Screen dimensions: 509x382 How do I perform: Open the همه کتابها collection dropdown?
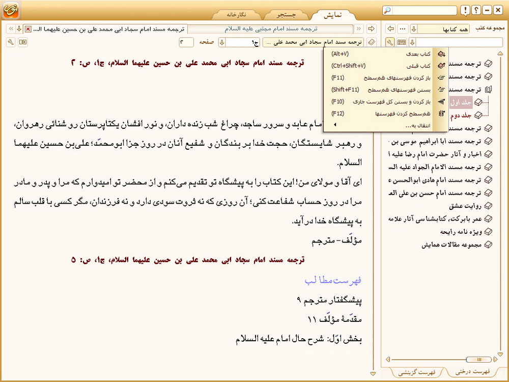click(x=440, y=29)
